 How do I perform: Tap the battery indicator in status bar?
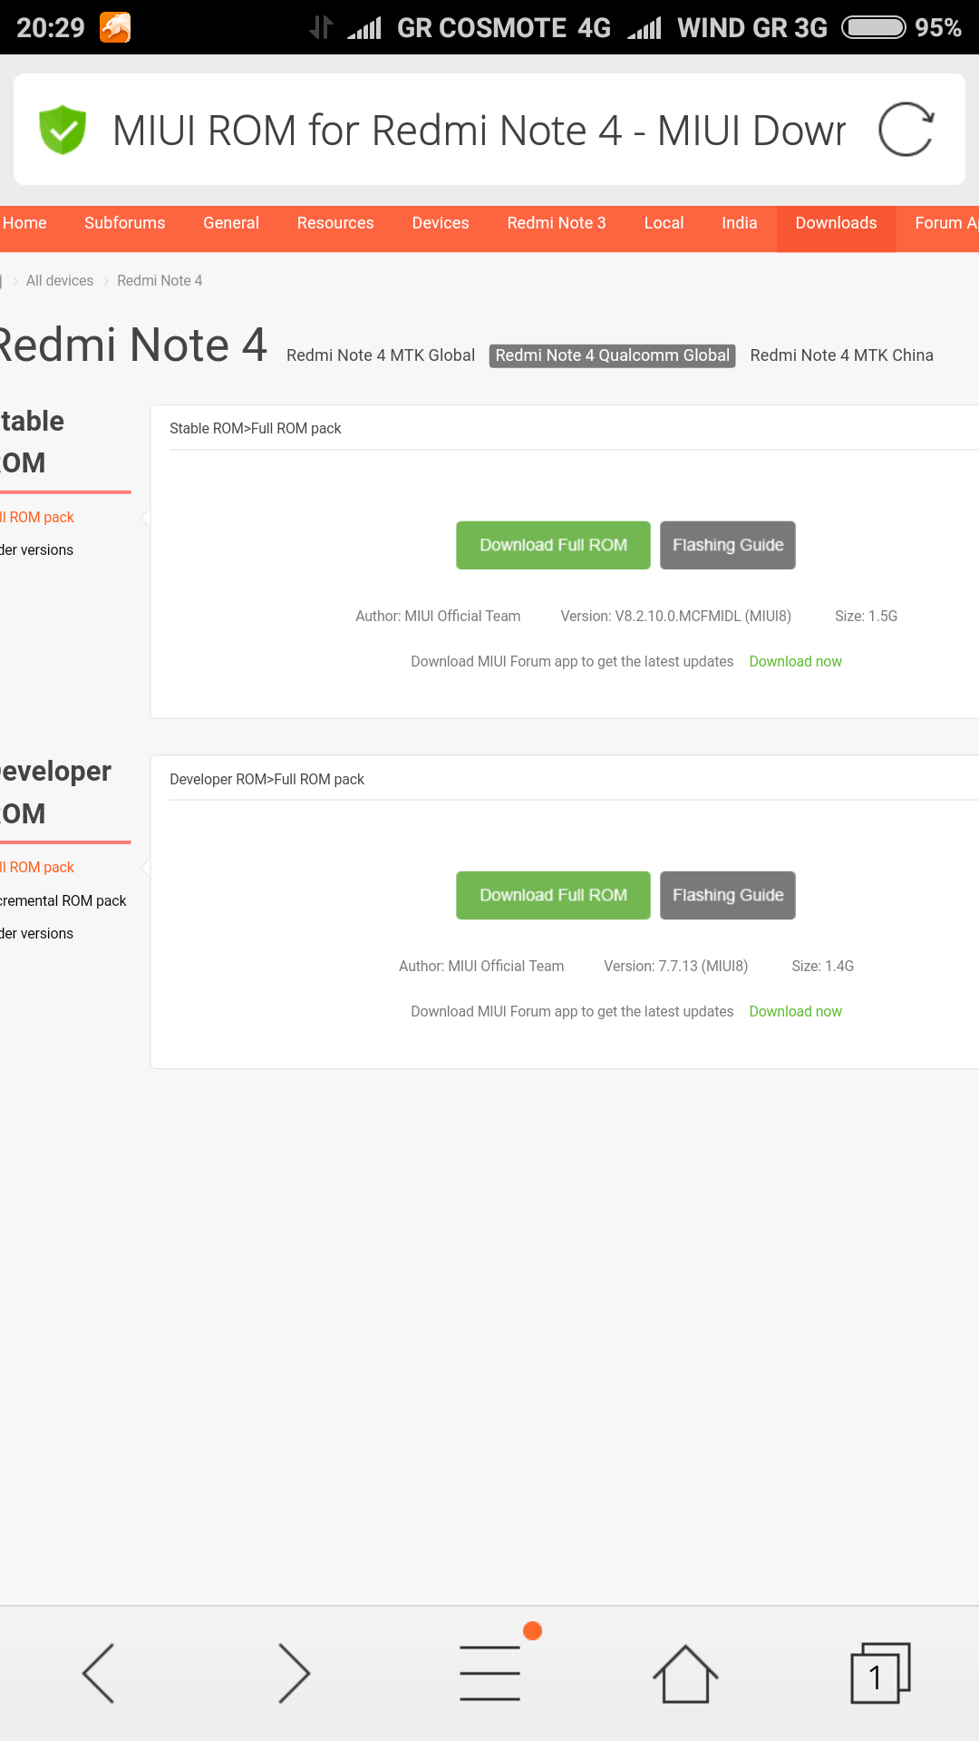[x=874, y=27]
